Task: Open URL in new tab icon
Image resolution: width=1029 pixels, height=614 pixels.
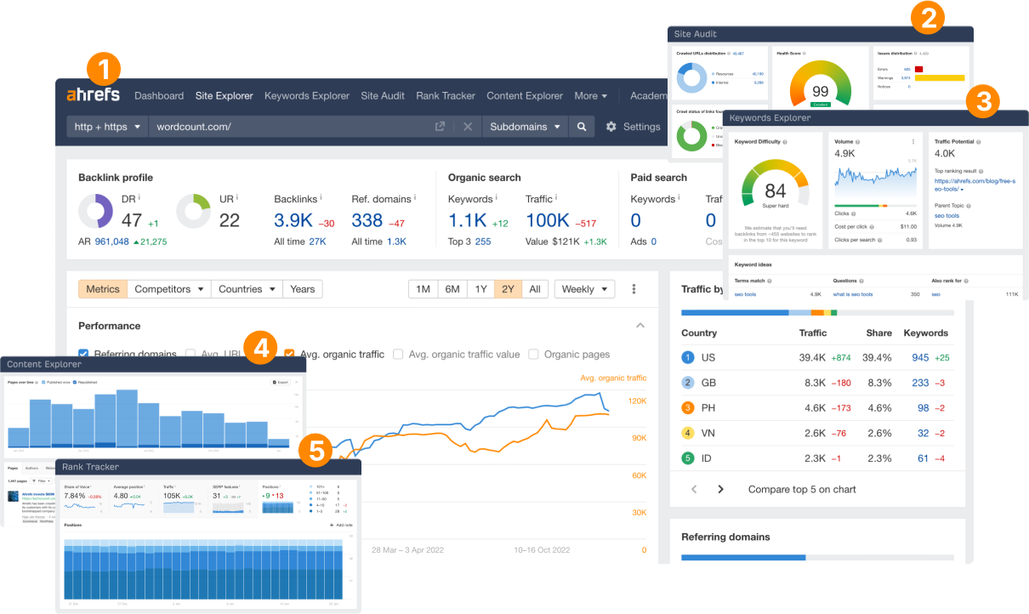Action: click(440, 127)
